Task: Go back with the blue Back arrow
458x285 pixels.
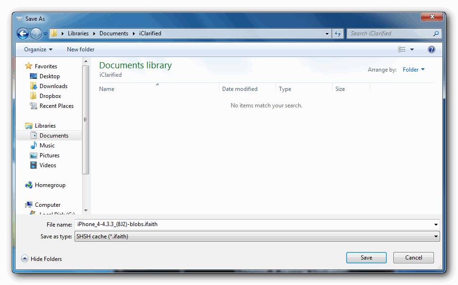Action: [x=23, y=33]
